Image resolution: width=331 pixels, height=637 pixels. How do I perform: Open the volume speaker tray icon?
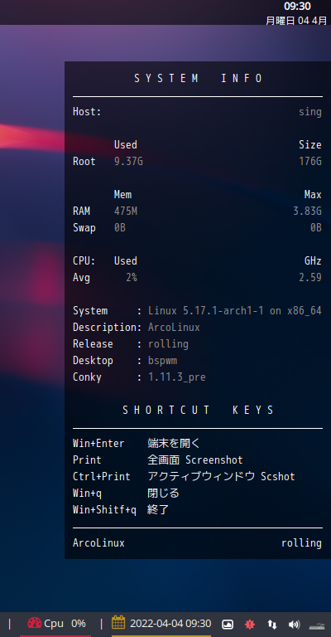294,624
